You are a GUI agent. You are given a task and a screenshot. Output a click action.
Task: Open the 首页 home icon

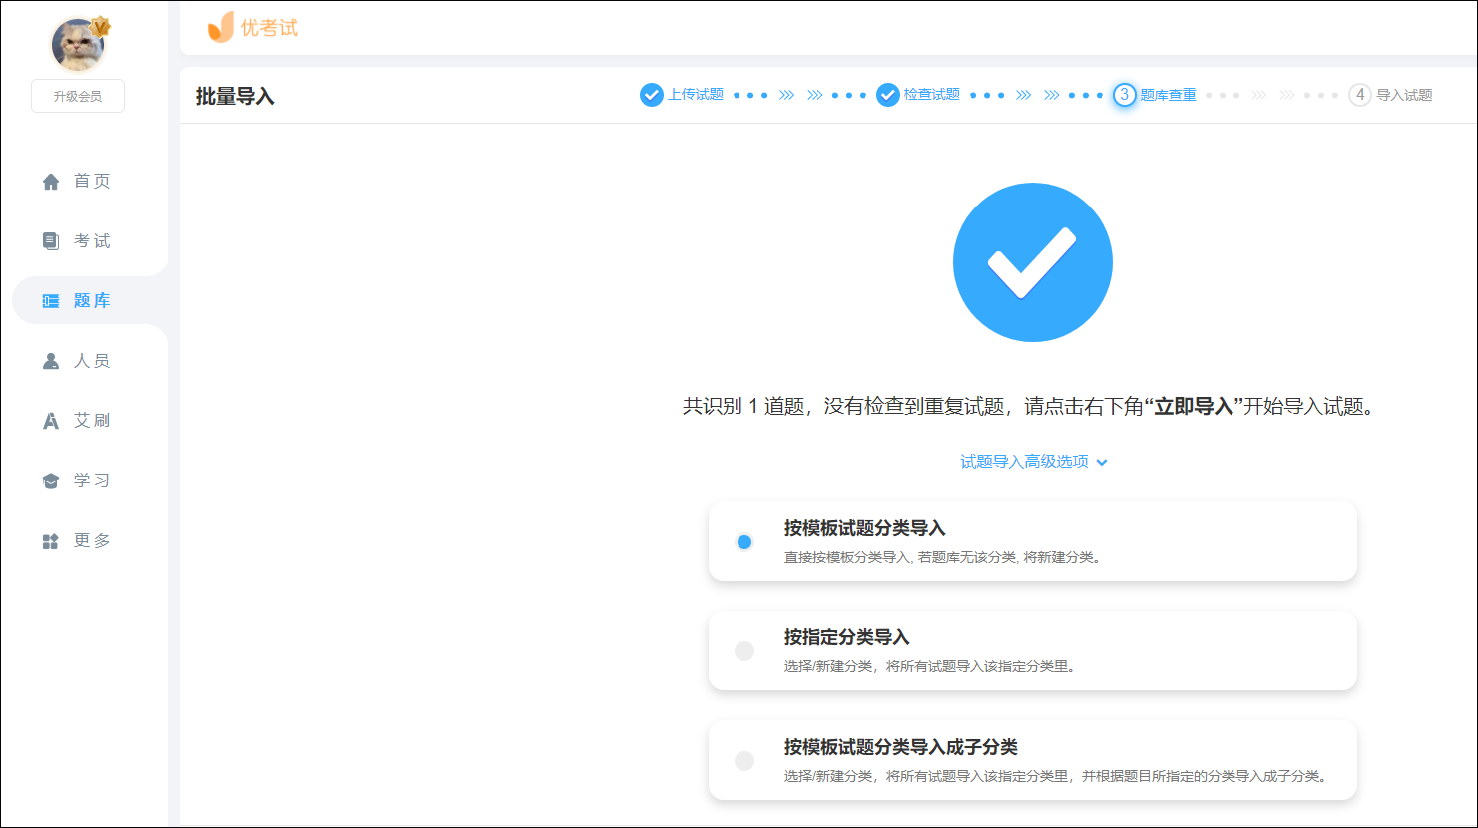pos(51,182)
